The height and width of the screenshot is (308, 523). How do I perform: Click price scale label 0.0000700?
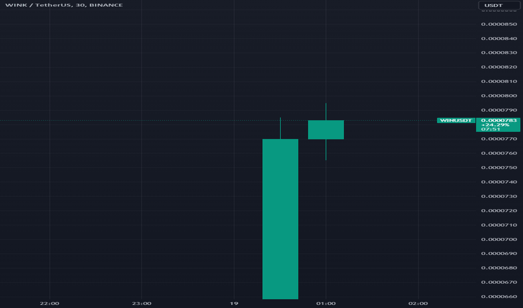[x=499, y=239]
